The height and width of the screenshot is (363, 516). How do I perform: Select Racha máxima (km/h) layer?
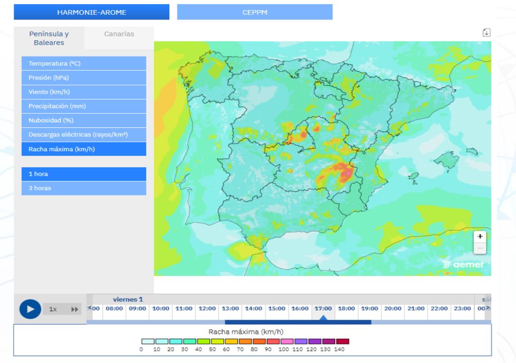click(84, 149)
